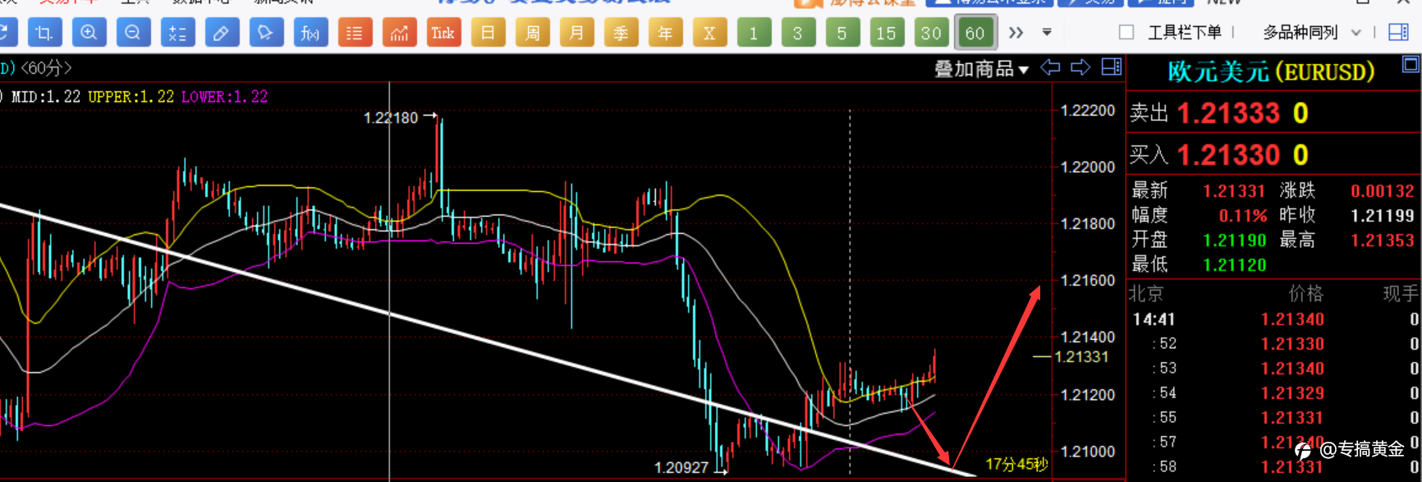The height and width of the screenshot is (482, 1422).
Task: Select the pencil drawing tool
Action: pyautogui.click(x=222, y=33)
